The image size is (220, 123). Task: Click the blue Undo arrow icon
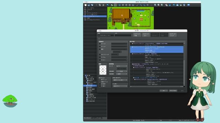pyautogui.click(x=108, y=5)
